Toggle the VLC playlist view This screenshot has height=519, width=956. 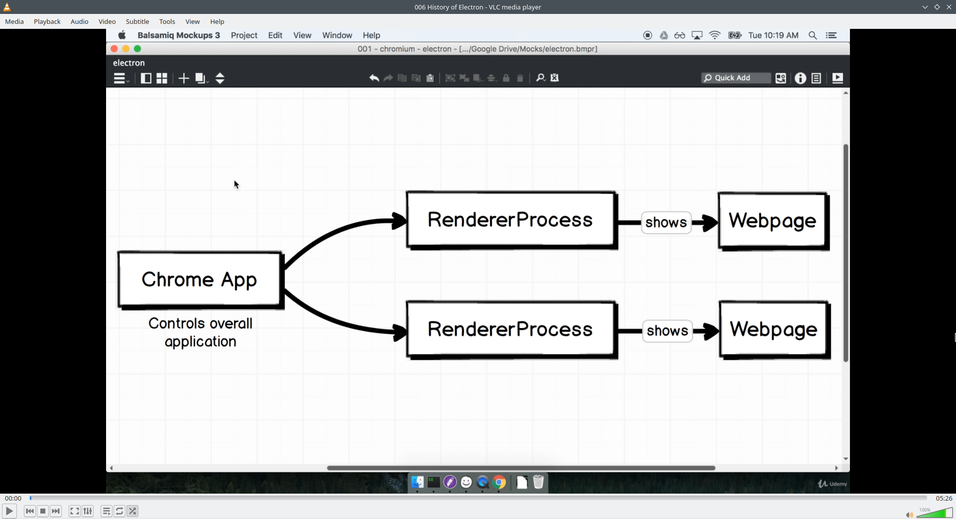pos(107,511)
